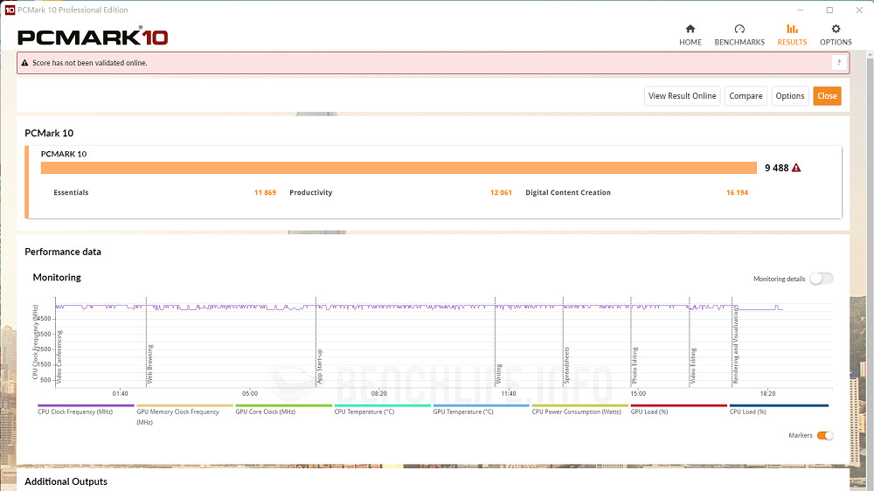Open the Benchmarks section
This screenshot has height=491, width=874.
739,35
